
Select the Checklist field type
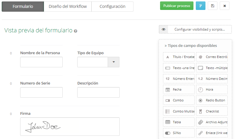(x=212, y=111)
